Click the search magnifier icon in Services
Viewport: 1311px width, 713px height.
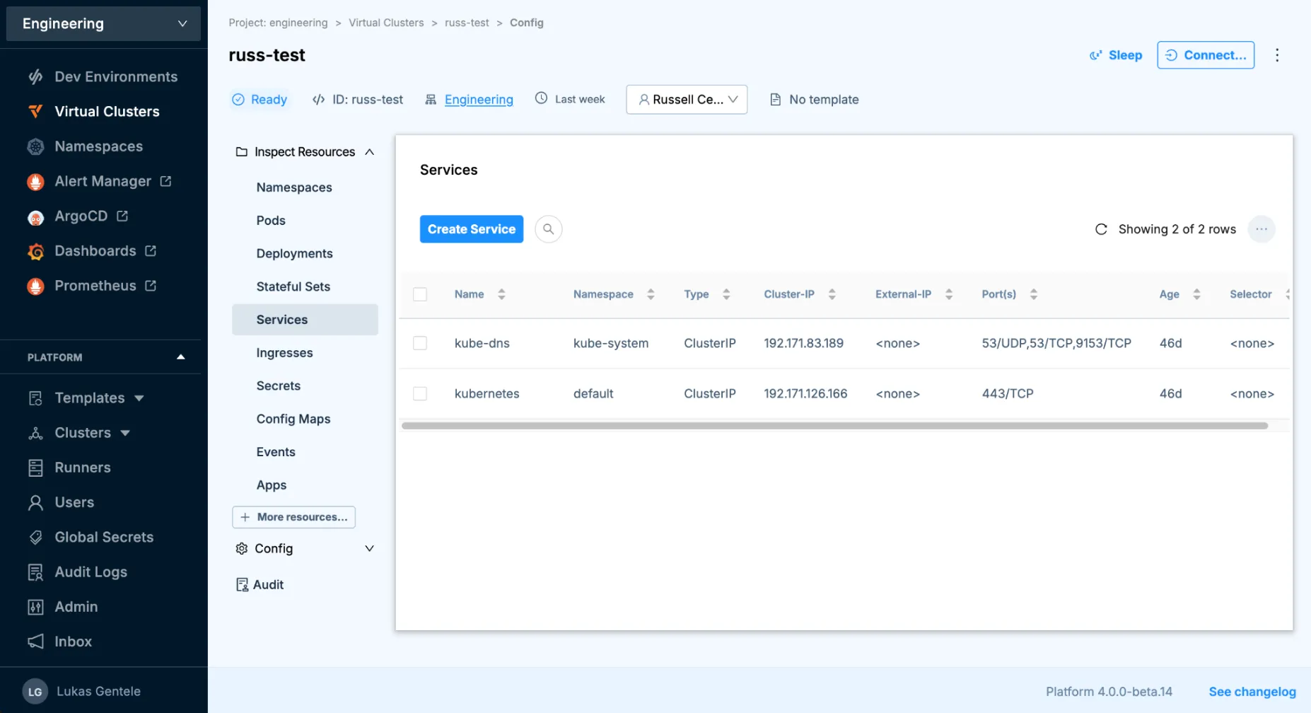coord(548,229)
